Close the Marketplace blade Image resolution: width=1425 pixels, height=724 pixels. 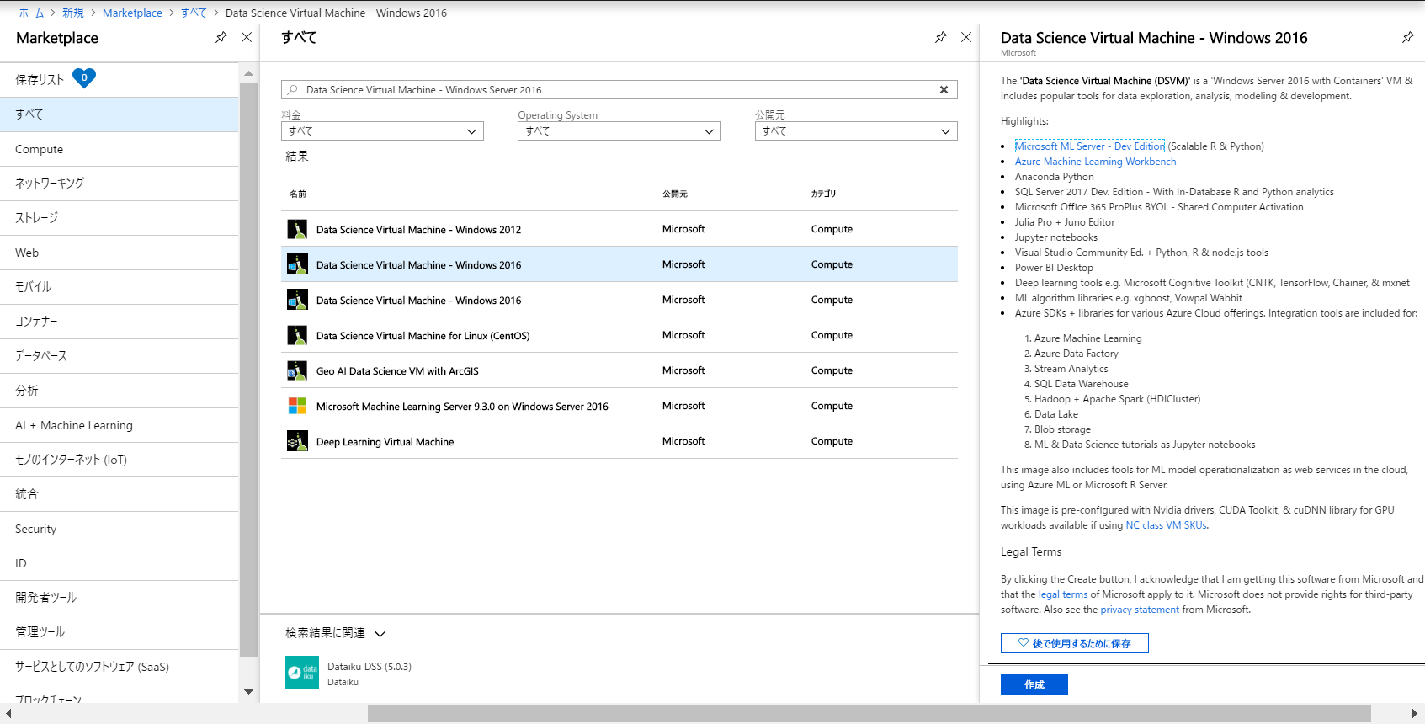click(x=247, y=38)
